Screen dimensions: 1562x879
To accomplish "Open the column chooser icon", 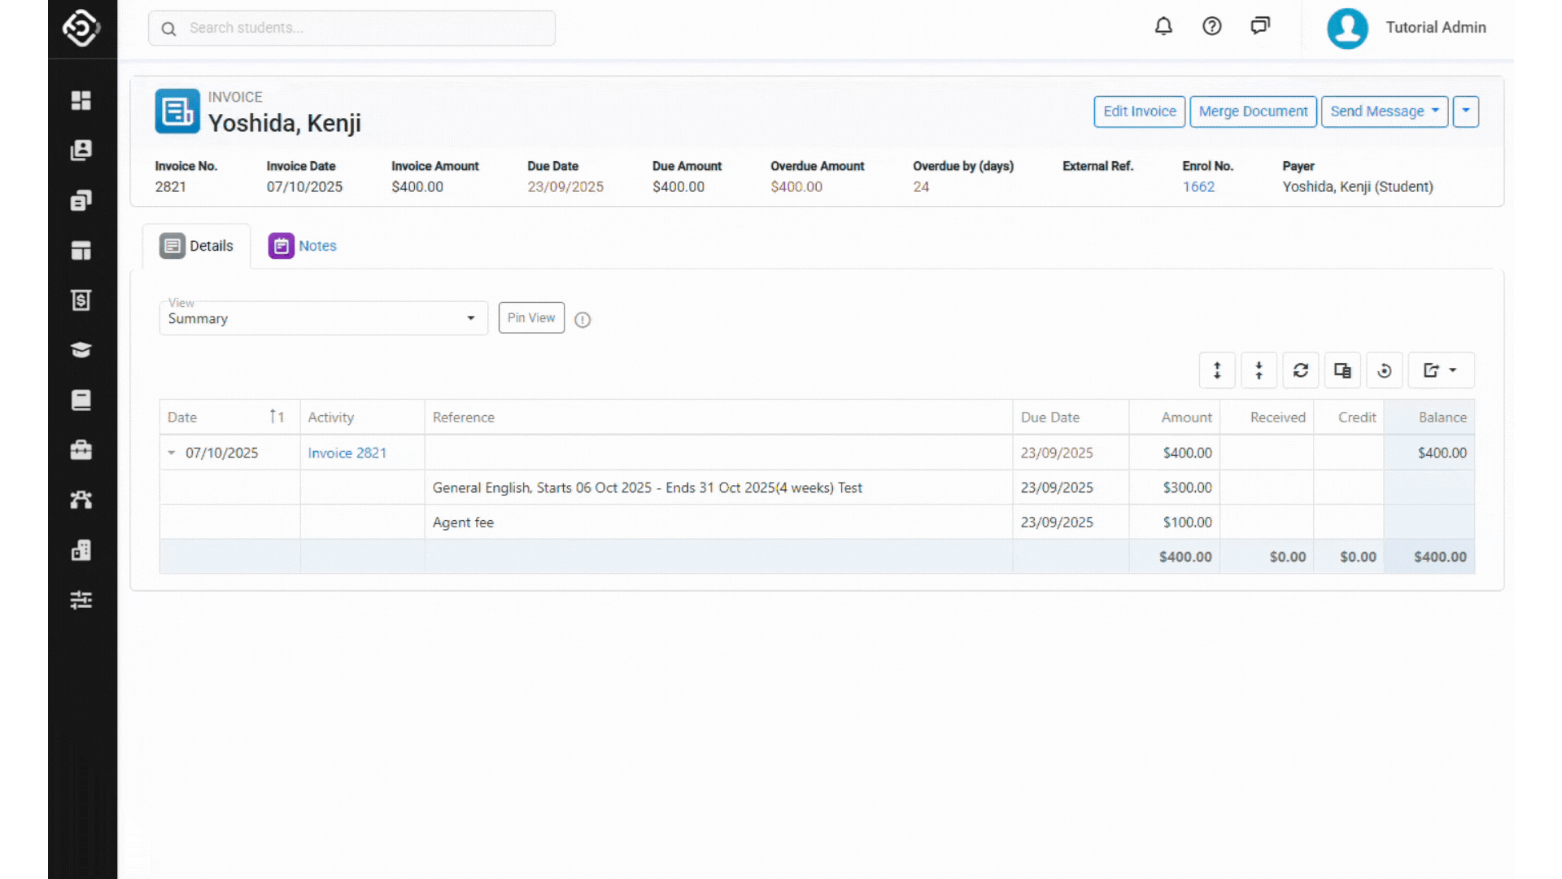I will [x=1342, y=370].
